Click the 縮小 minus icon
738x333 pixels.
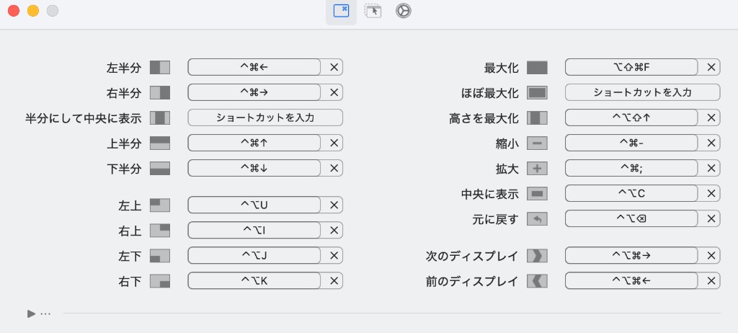[x=537, y=143]
